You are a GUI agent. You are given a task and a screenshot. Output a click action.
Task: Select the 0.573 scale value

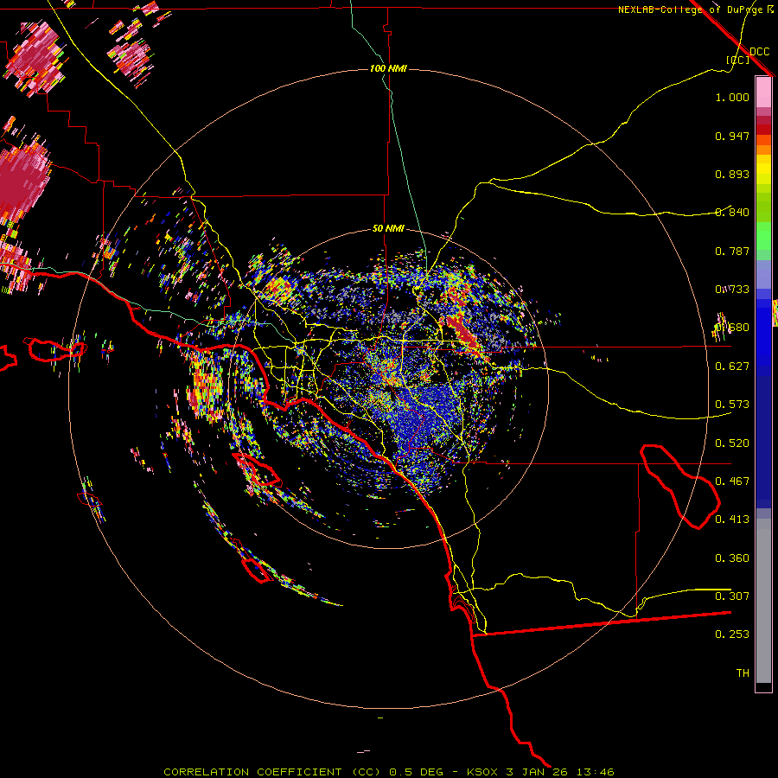pyautogui.click(x=732, y=404)
